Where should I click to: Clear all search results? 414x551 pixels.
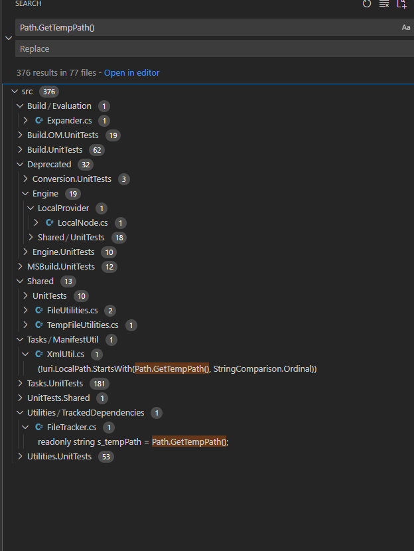(384, 5)
